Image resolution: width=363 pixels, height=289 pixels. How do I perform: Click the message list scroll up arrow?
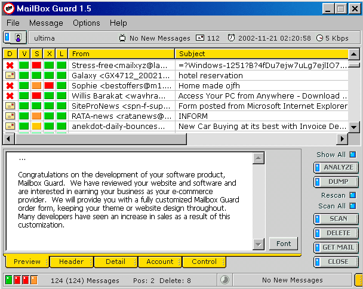353,54
